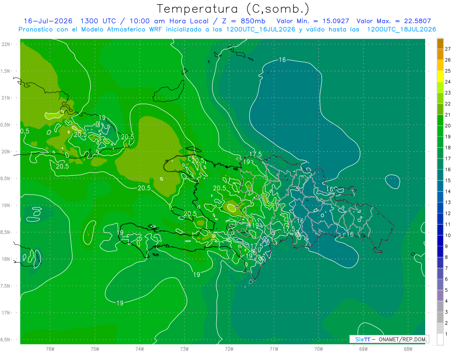458x354 pixels.
Task: Click the "69W" longitude axis label
Action: tap(363, 349)
